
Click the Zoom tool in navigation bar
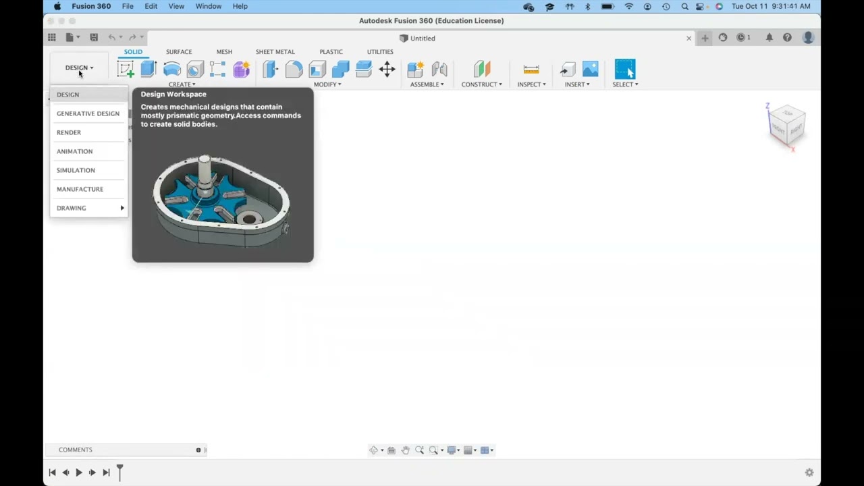[420, 450]
